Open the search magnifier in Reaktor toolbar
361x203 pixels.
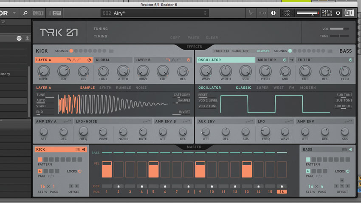(25, 13)
